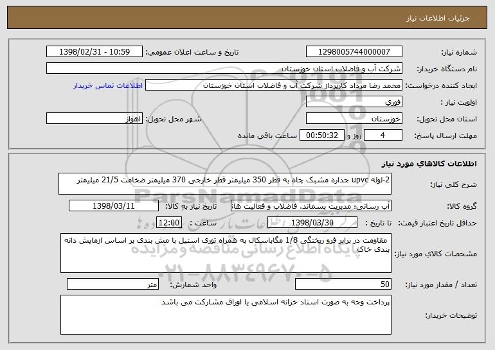Click the label تاریخ نیاز به کالا
Screen dimensions: 495x350
coord(191,207)
